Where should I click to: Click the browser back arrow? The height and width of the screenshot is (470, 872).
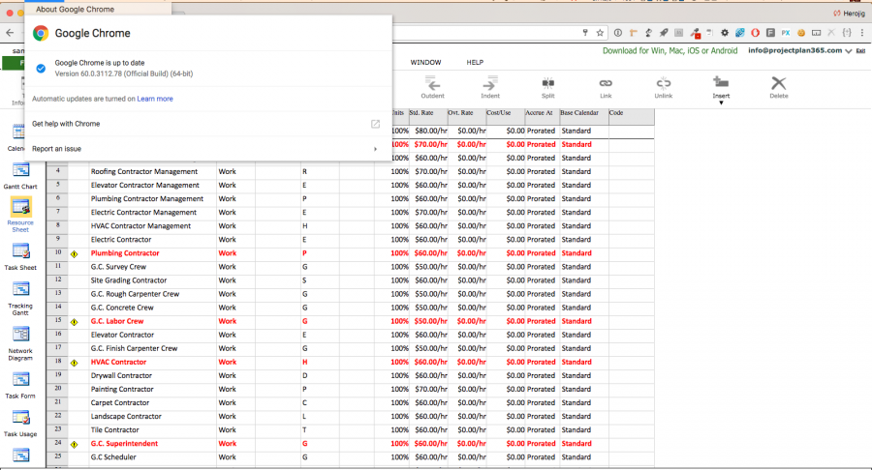[10, 33]
